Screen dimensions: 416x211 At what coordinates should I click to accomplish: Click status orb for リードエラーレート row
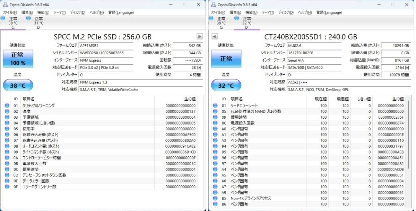(215, 105)
